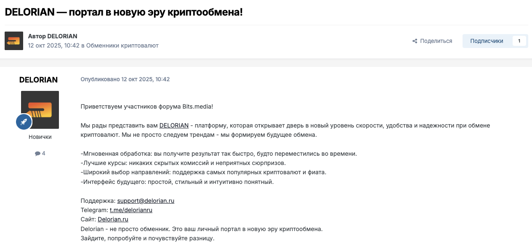Click bold DELORIAN username above the avatar
Image resolution: width=532 pixels, height=250 pixels.
point(38,80)
